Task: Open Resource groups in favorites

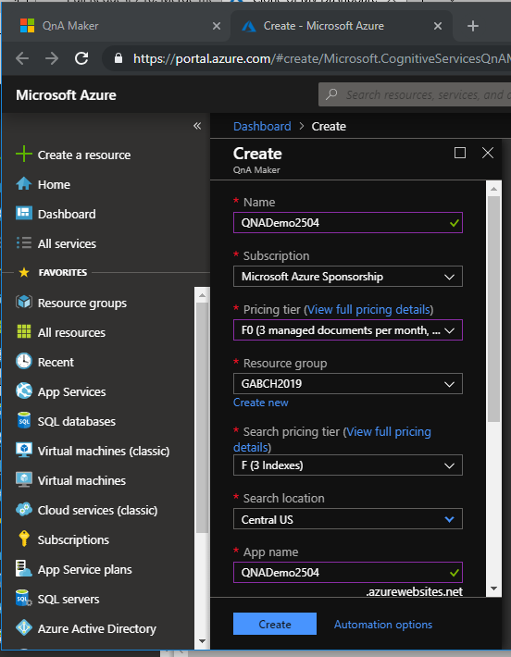Action: [x=82, y=303]
